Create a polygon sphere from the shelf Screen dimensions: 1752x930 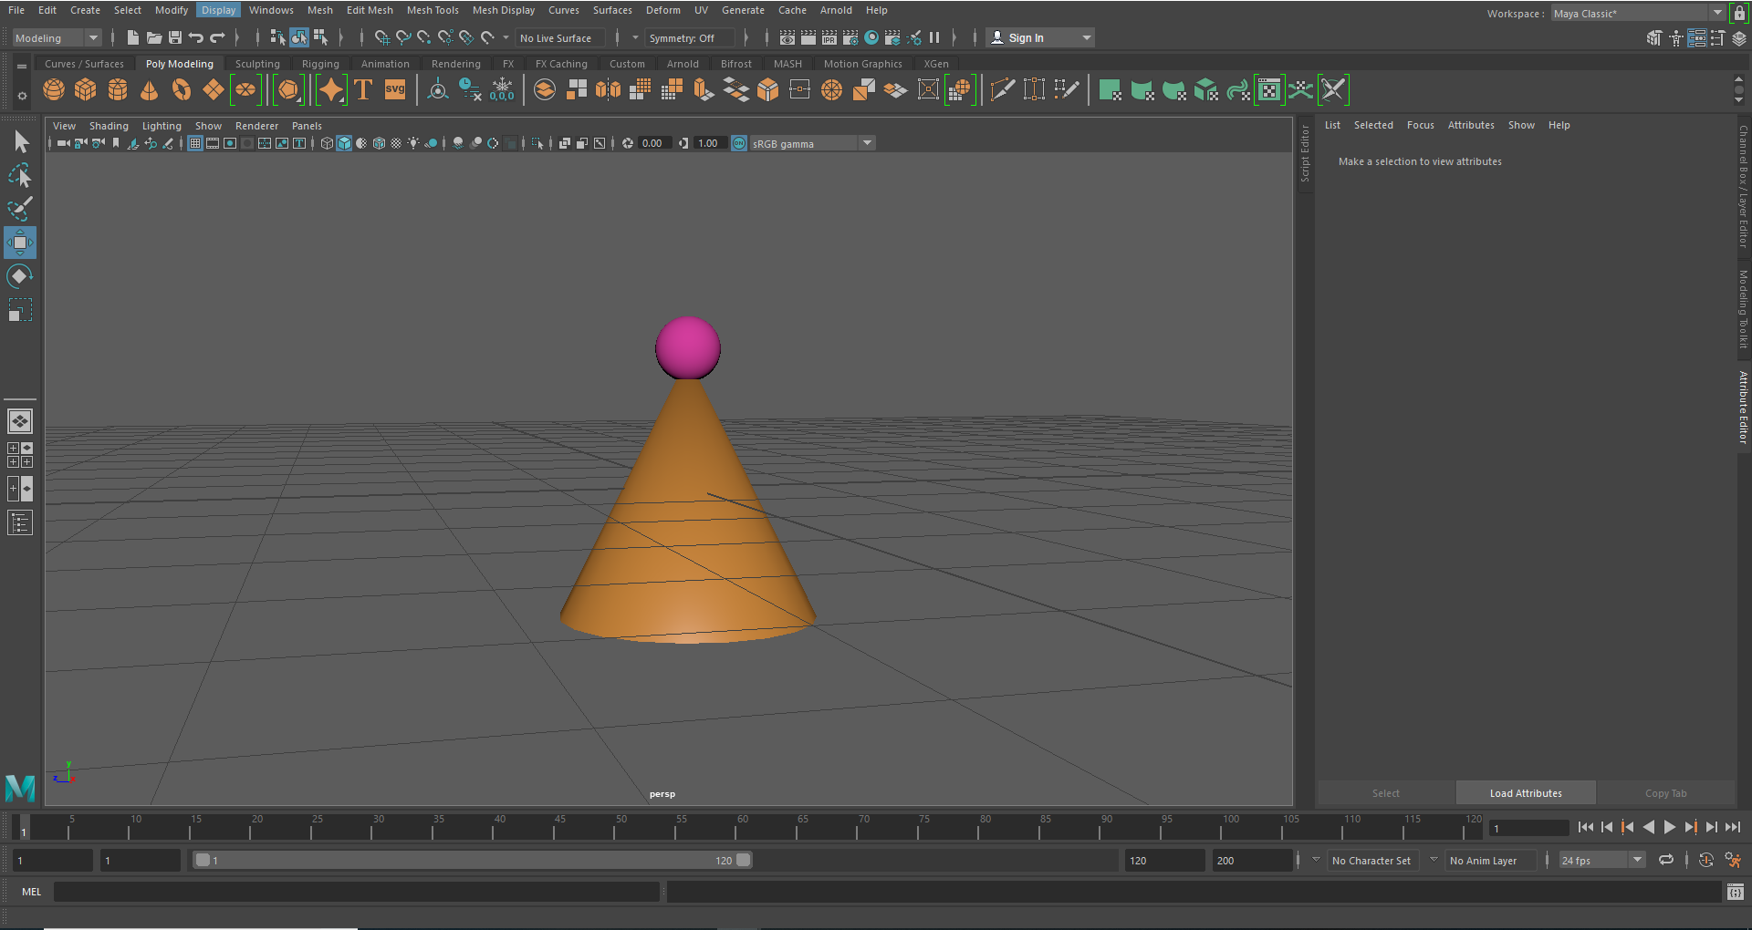click(x=54, y=89)
